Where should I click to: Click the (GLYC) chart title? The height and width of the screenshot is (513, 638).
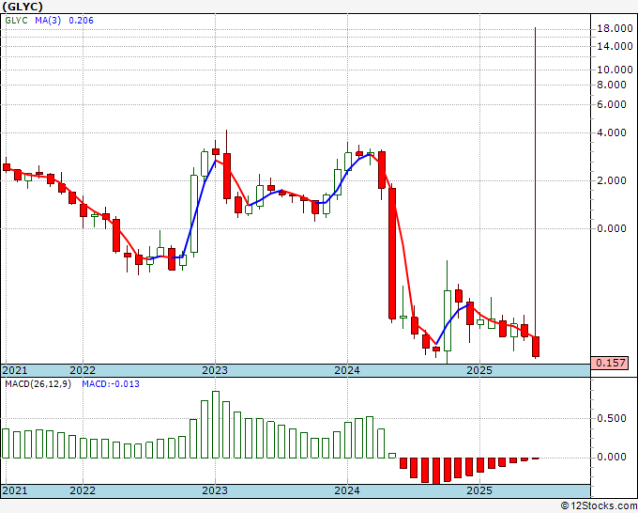(x=23, y=7)
